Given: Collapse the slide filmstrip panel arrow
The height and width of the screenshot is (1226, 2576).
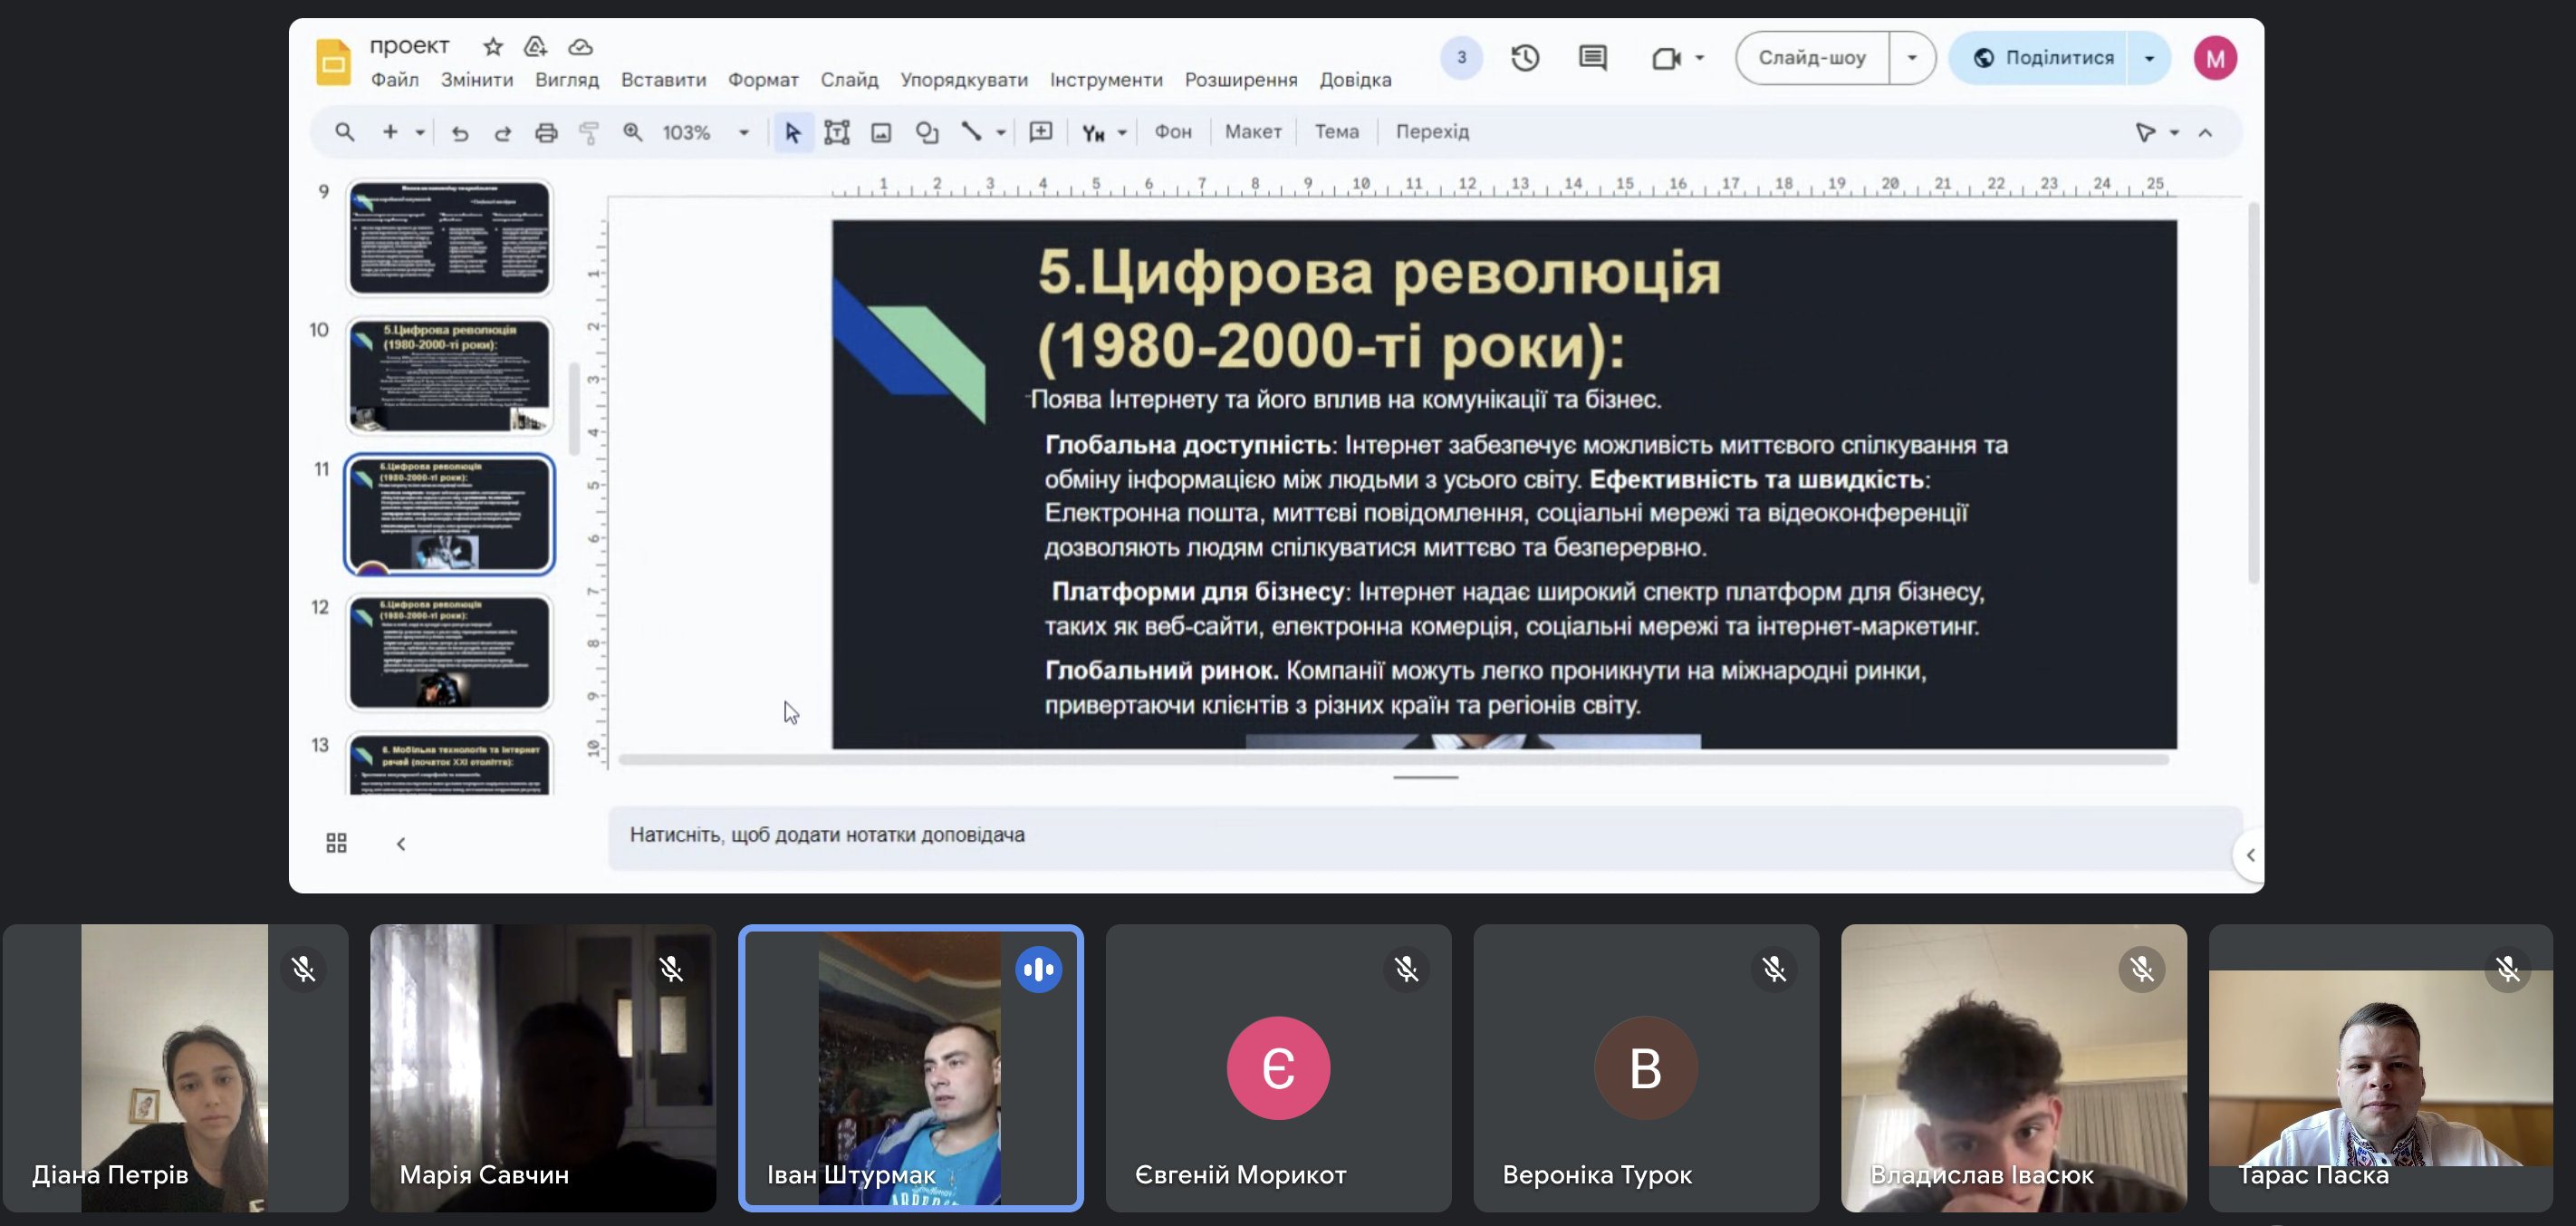Looking at the screenshot, I should (401, 843).
